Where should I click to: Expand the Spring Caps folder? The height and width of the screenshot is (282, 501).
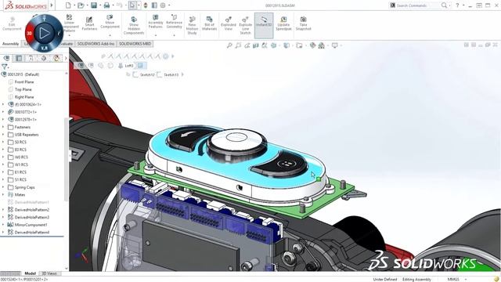click(x=3, y=187)
